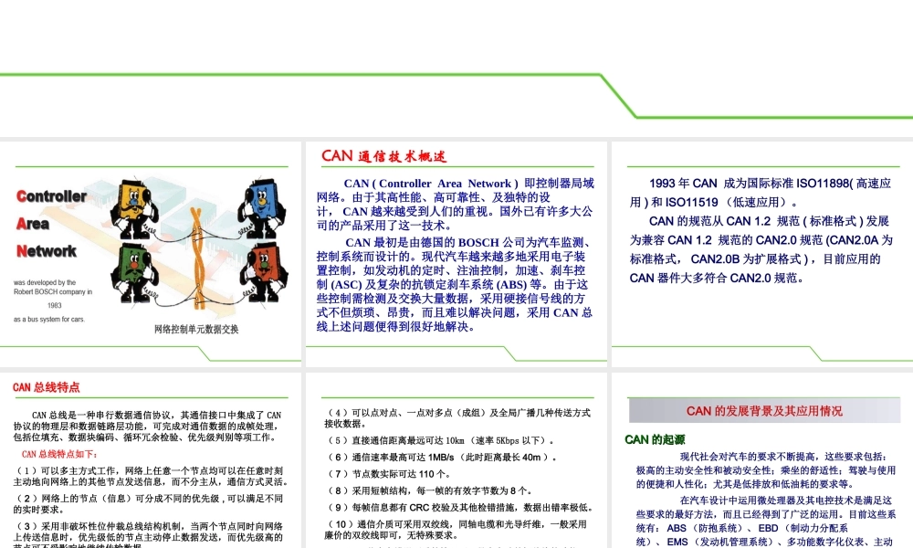The image size is (913, 548).
Task: Click the red title 'CAN 通信技术概述'
Action: coord(384,156)
